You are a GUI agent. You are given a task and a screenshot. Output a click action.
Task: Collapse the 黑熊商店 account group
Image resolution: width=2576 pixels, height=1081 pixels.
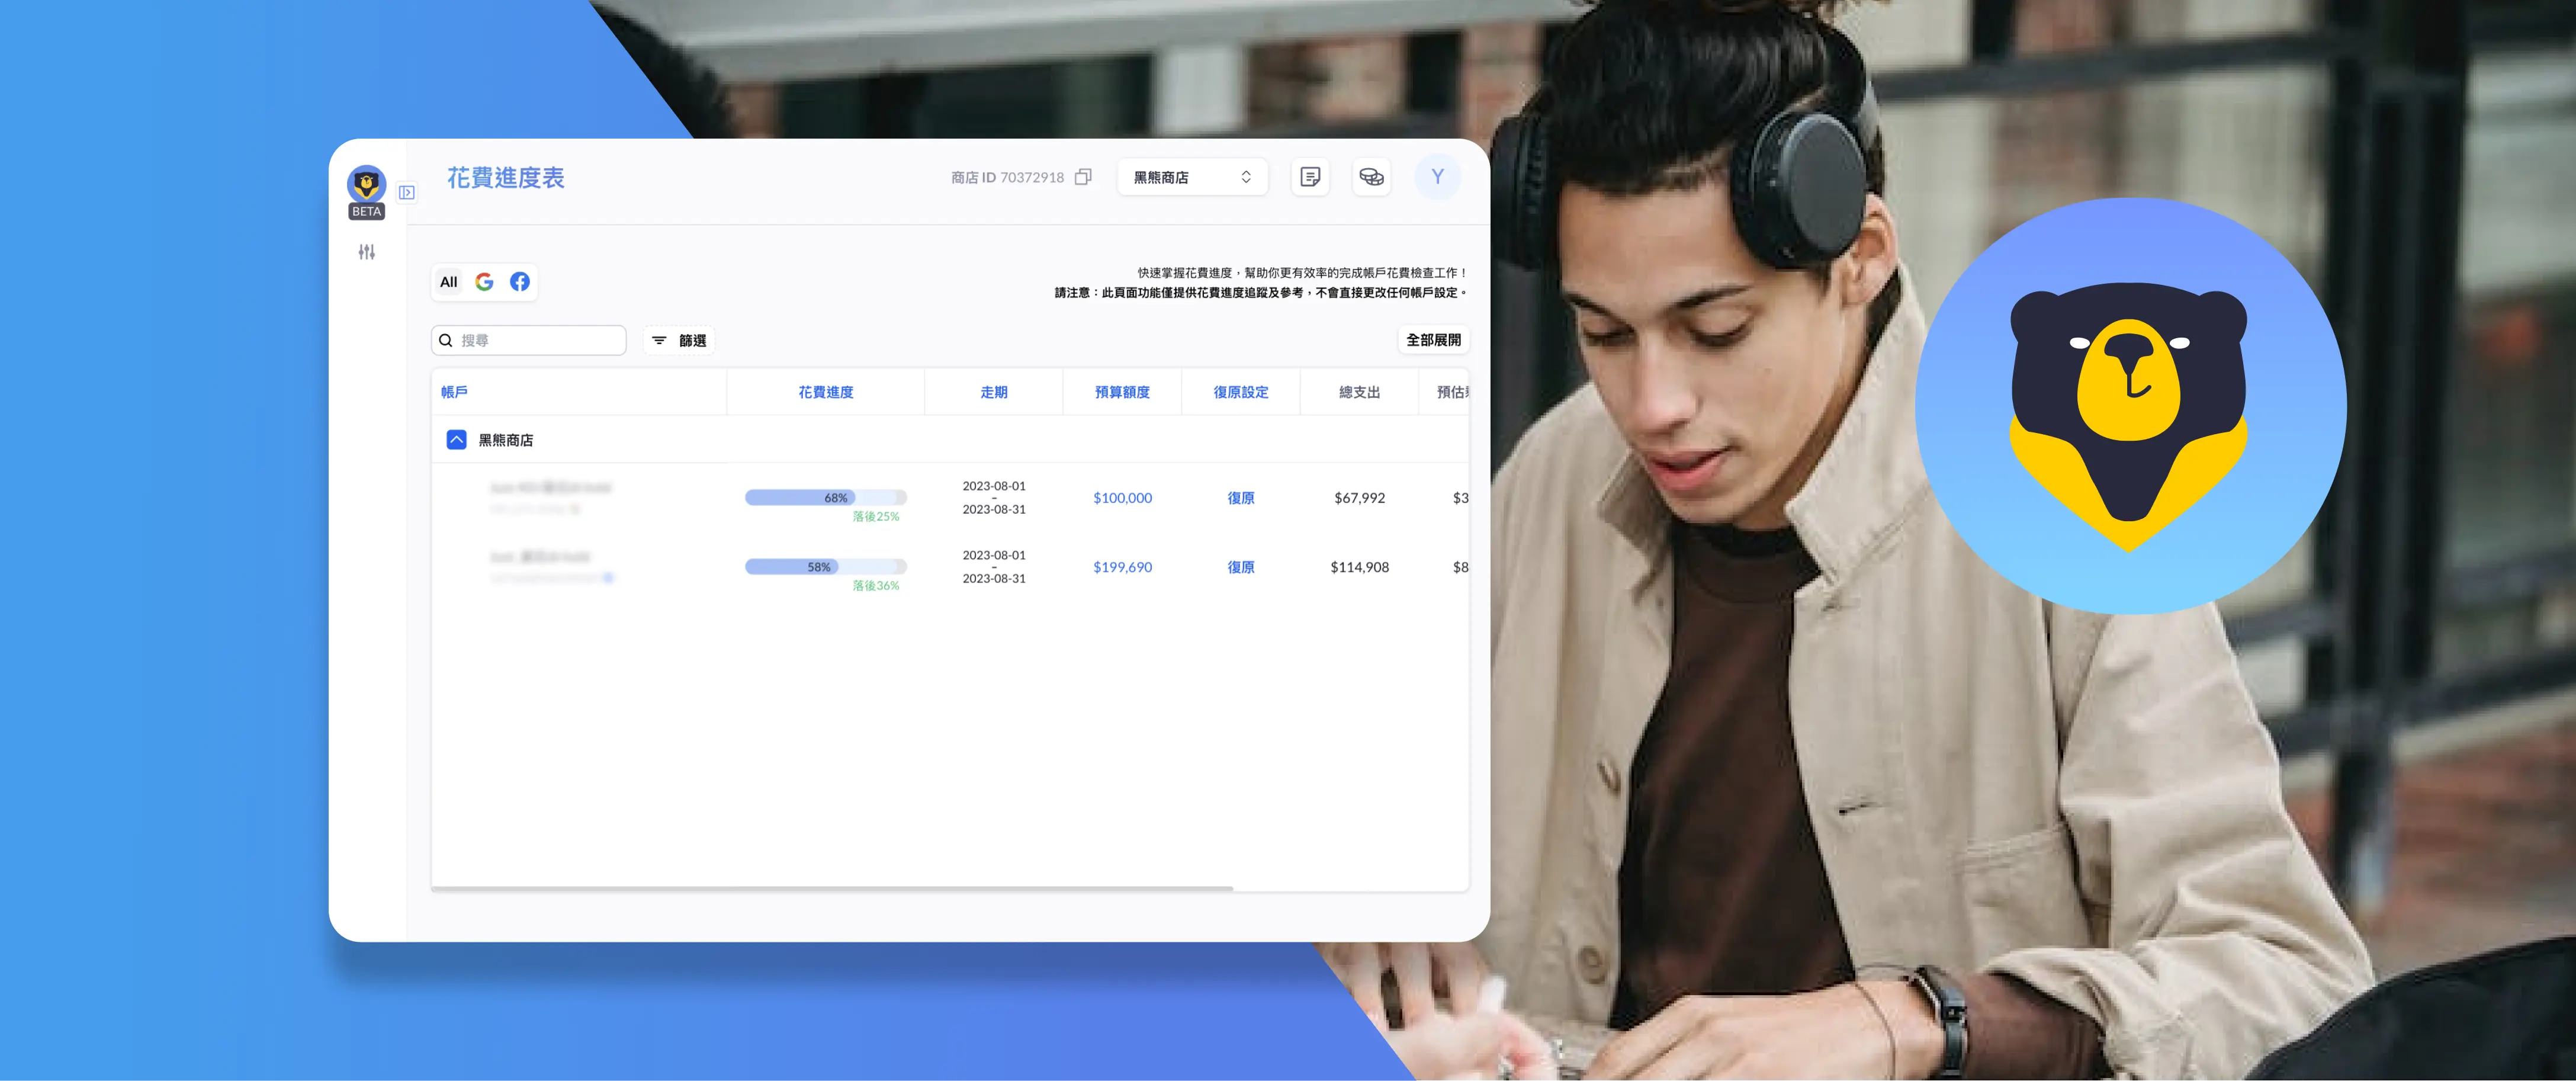pyautogui.click(x=456, y=440)
